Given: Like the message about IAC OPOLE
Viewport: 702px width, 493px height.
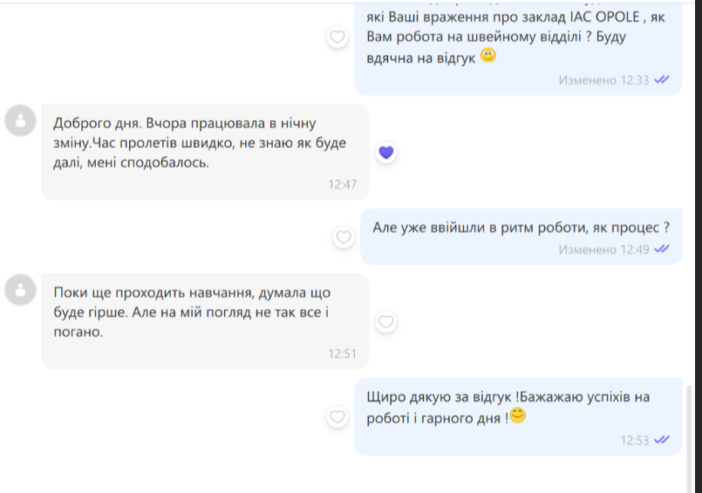Looking at the screenshot, I should 337,37.
